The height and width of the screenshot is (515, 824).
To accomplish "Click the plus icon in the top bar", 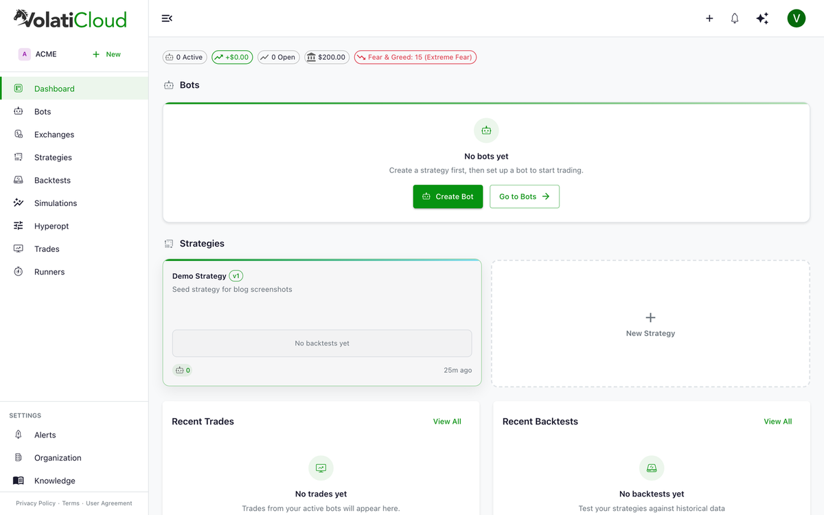I will pos(709,19).
